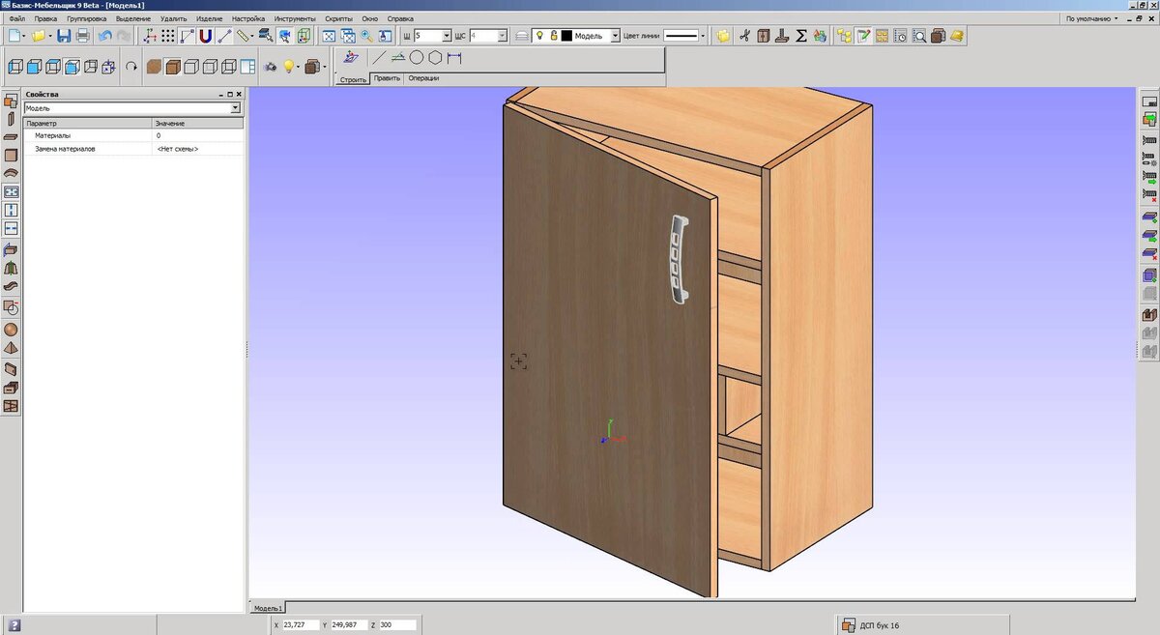1160x635 pixels.
Task: Select the circle drawing tool
Action: pyautogui.click(x=417, y=58)
